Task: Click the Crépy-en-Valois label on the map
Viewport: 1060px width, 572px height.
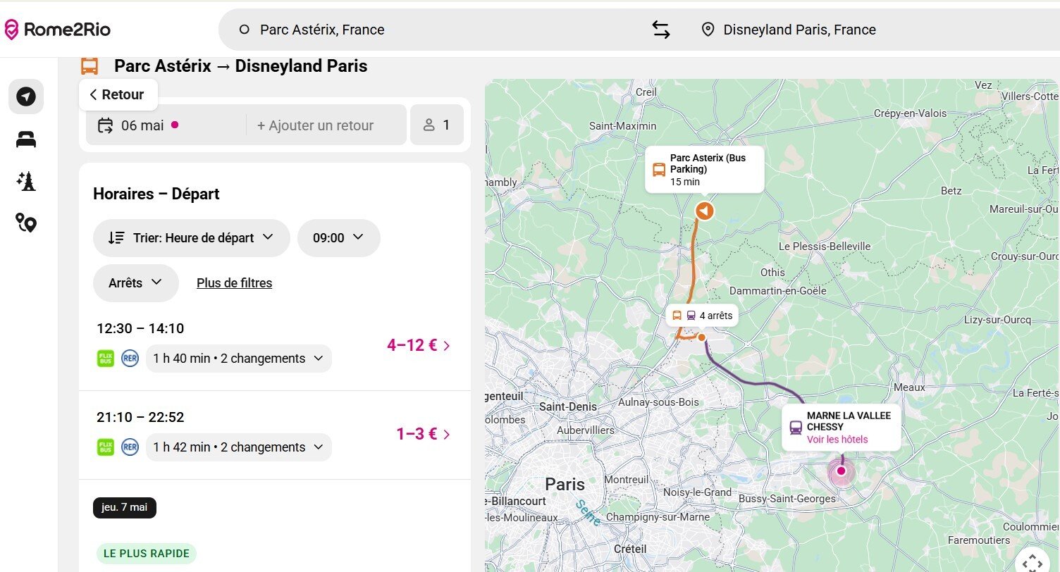Action: (911, 113)
